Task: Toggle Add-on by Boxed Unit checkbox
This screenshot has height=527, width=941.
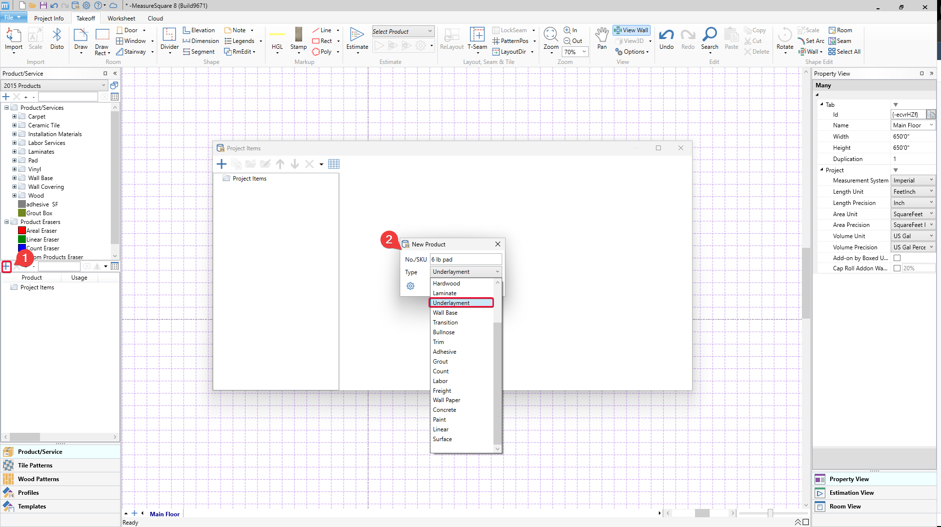Action: tap(897, 258)
